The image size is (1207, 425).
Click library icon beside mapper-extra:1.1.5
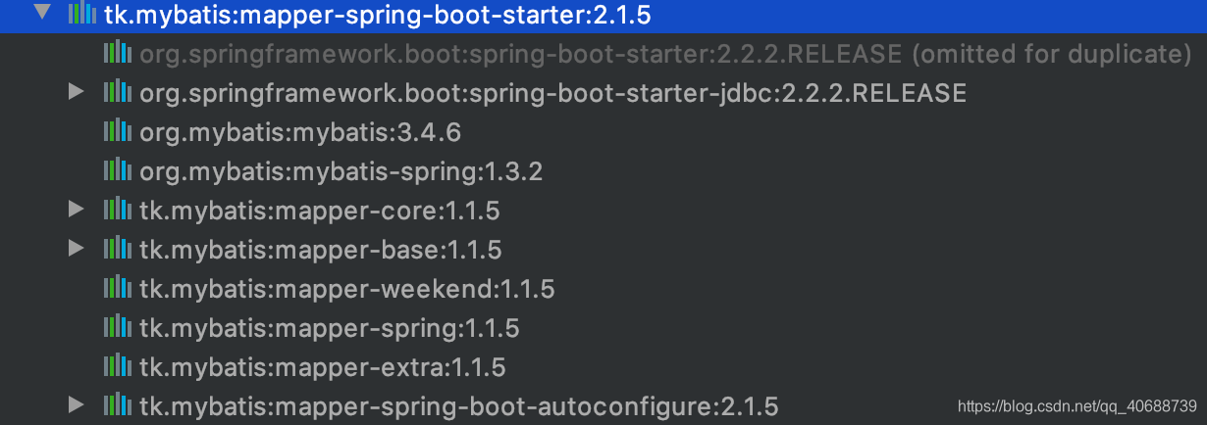point(118,366)
